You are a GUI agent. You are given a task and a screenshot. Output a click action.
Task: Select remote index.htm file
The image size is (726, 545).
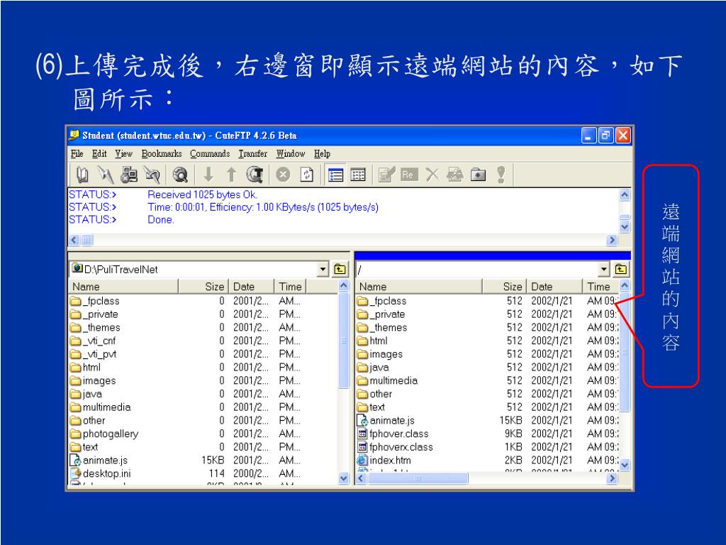point(384,461)
